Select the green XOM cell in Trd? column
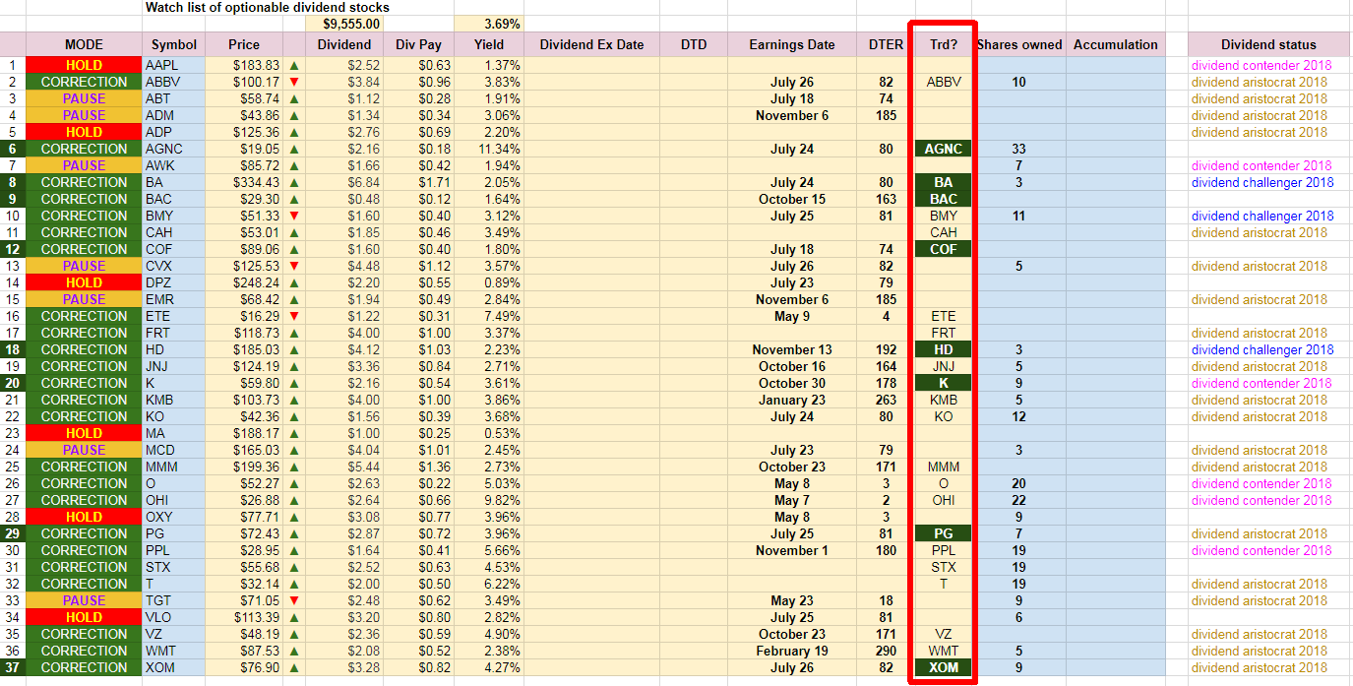1353x686 pixels. 943,667
